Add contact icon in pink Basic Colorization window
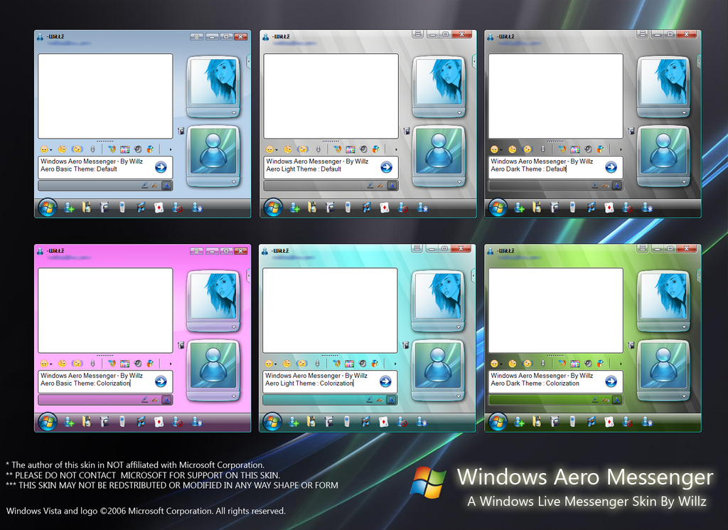This screenshot has height=530, width=728. point(69,422)
